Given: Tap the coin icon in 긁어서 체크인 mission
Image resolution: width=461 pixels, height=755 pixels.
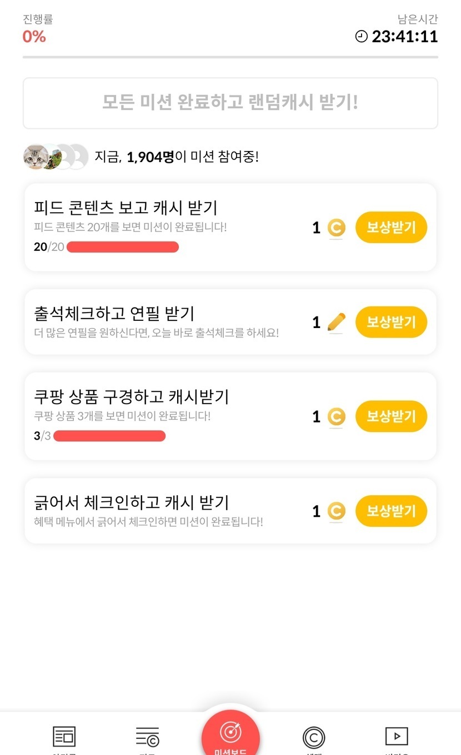Looking at the screenshot, I should [x=336, y=511].
